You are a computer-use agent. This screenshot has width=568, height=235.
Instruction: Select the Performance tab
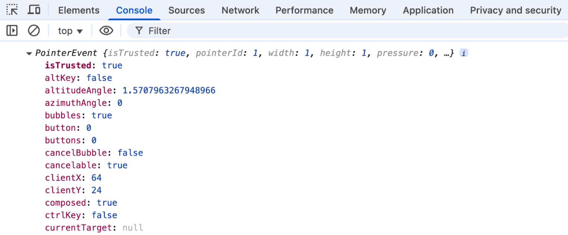[x=304, y=10]
